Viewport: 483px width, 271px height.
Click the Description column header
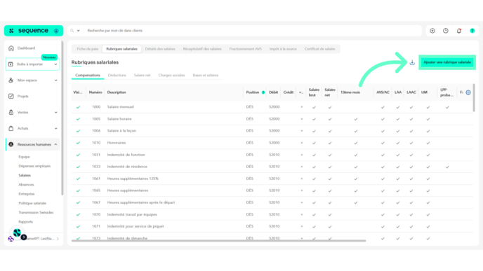coord(117,92)
